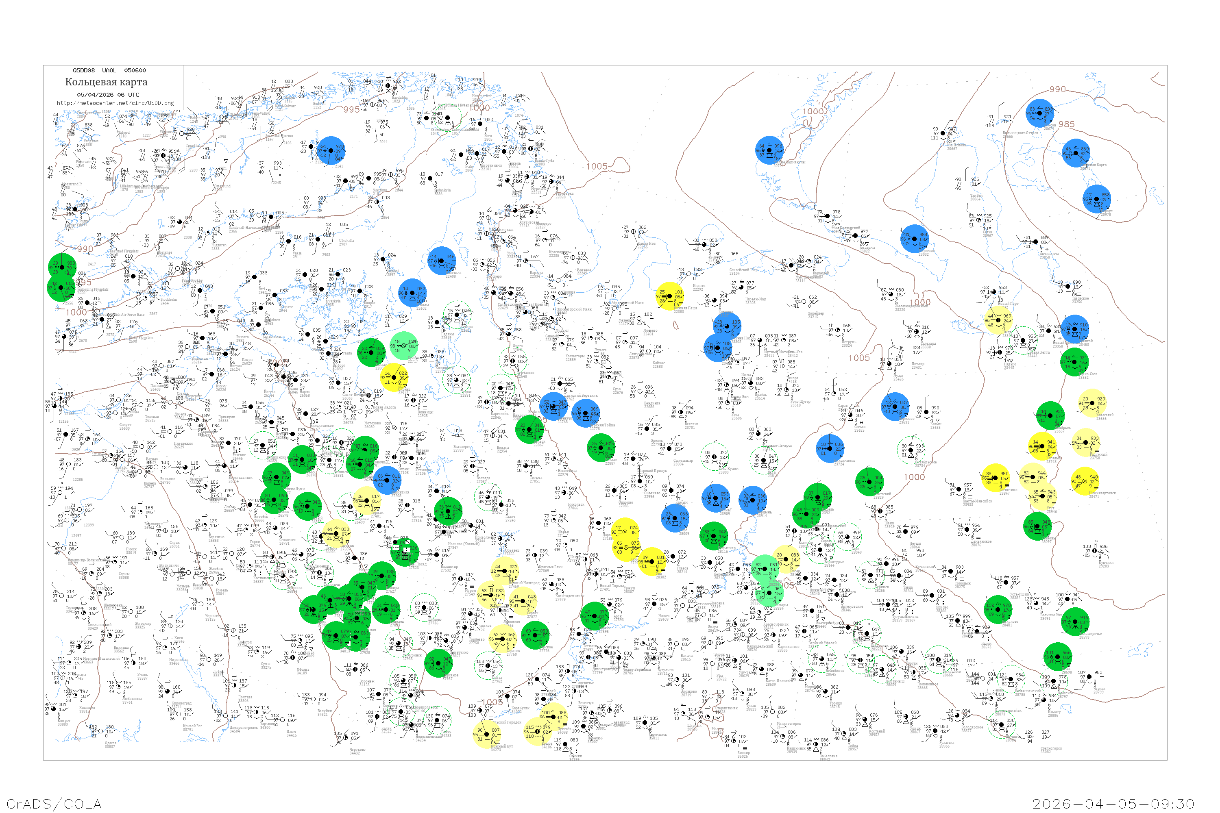Viewport: 1220px width, 813px height.
Task: Open the meteocenter.net USDD.png URL
Action: point(116,104)
